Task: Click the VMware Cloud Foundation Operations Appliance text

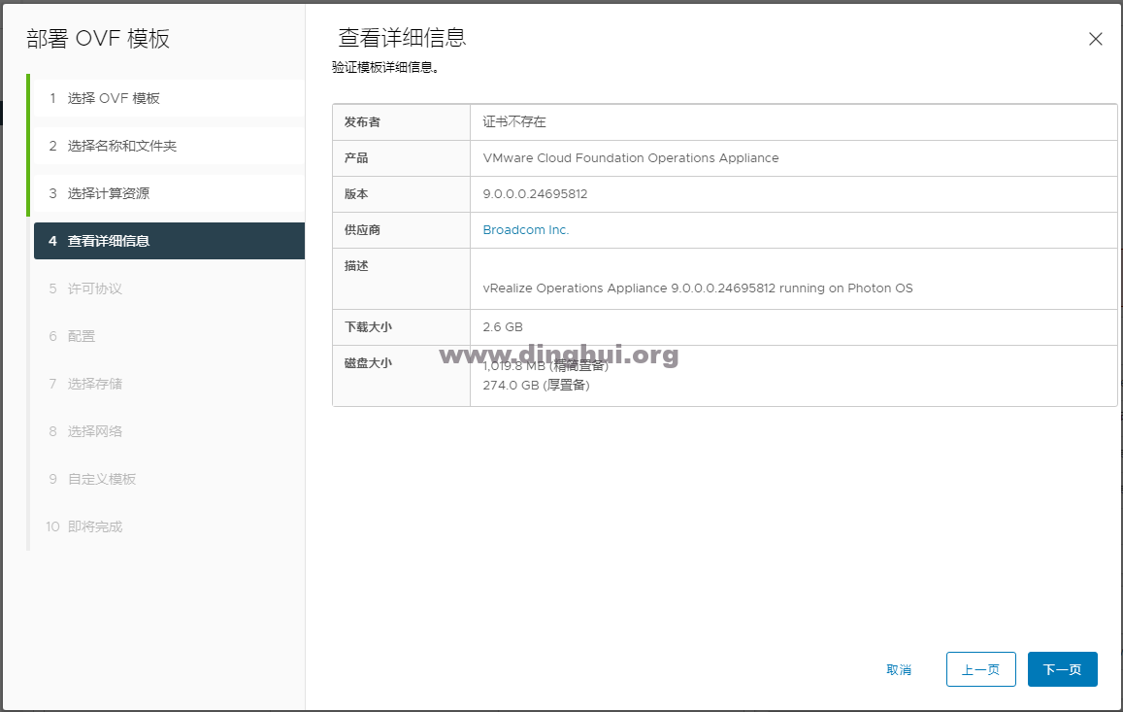Action: pos(630,158)
